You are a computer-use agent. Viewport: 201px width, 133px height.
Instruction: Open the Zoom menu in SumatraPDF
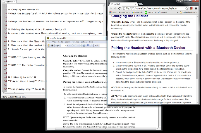click(x=67, y=42)
